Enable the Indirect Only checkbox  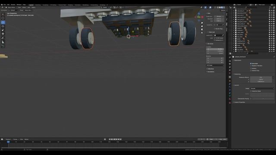pos(251,71)
